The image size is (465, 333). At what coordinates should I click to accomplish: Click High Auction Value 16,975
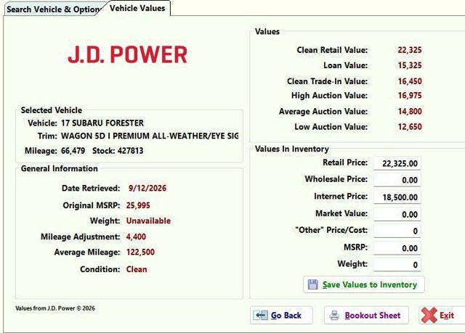click(x=410, y=96)
